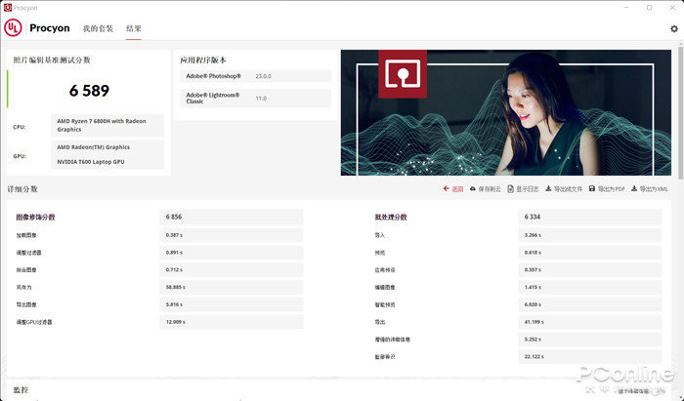Click the 批处理分数 heading

point(391,217)
